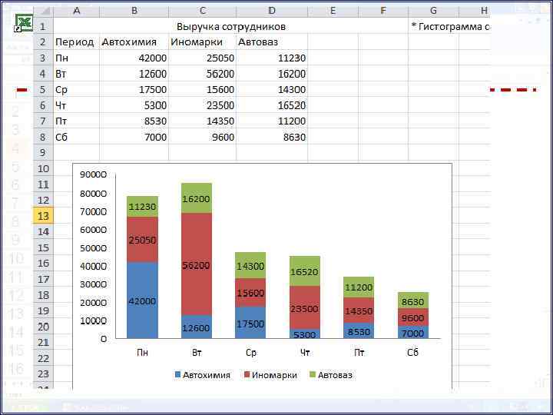Screen dimensions: 553x415
Task: Click blue legend swatch for Автохимия
Action: point(177,375)
